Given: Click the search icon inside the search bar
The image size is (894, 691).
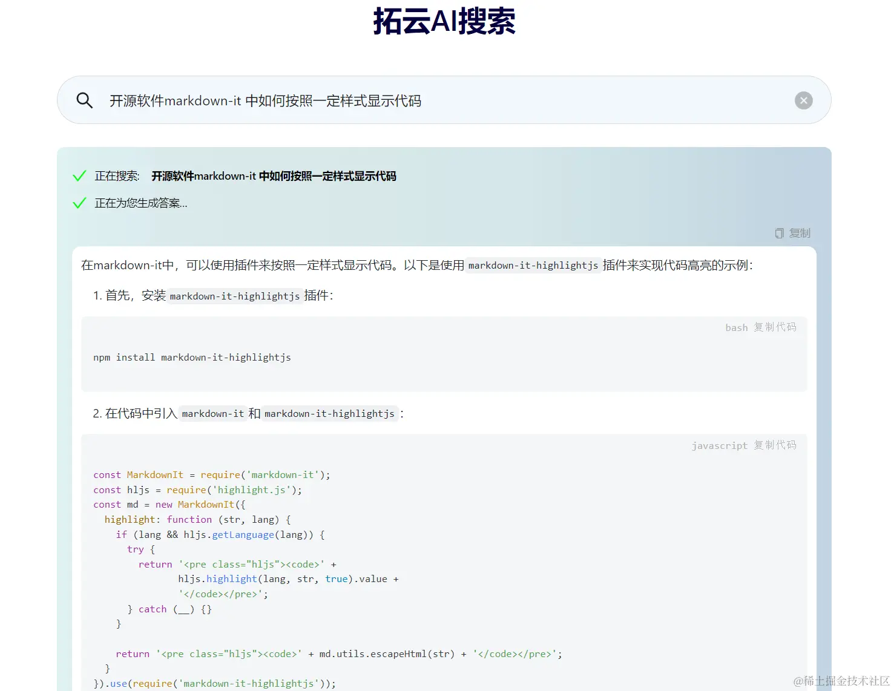Looking at the screenshot, I should click(84, 100).
